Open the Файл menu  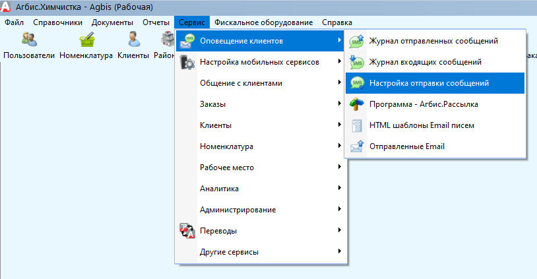(x=14, y=22)
